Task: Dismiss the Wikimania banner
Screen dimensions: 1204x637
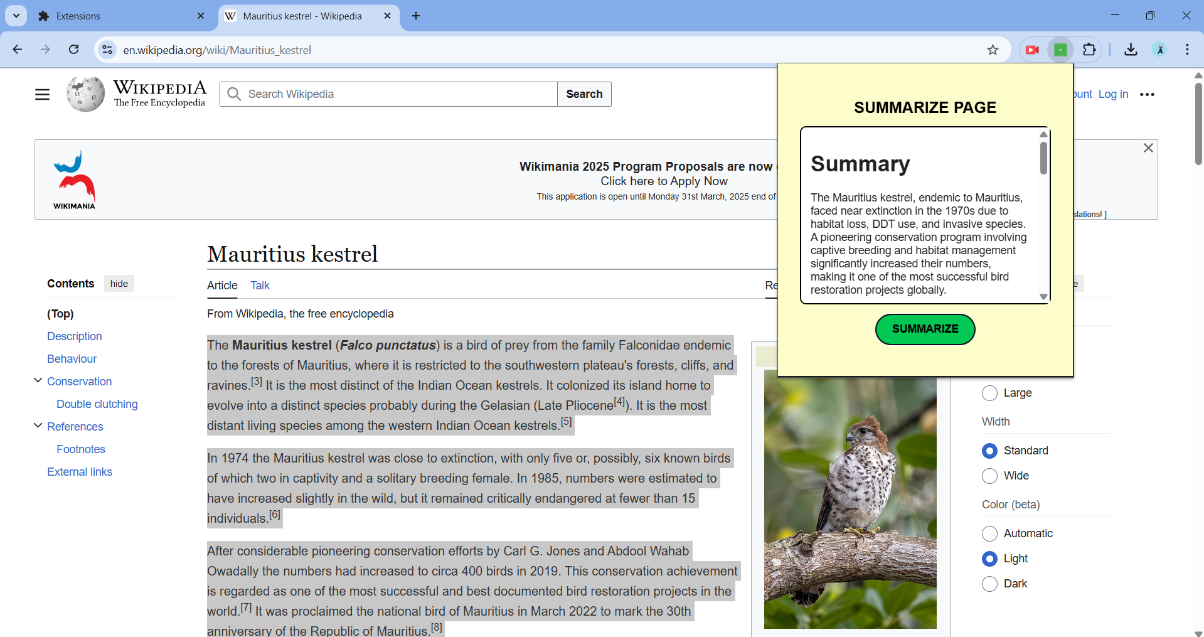Action: pyautogui.click(x=1148, y=147)
